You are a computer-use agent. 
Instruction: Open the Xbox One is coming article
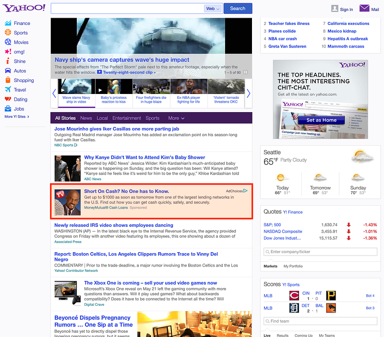[150, 283]
